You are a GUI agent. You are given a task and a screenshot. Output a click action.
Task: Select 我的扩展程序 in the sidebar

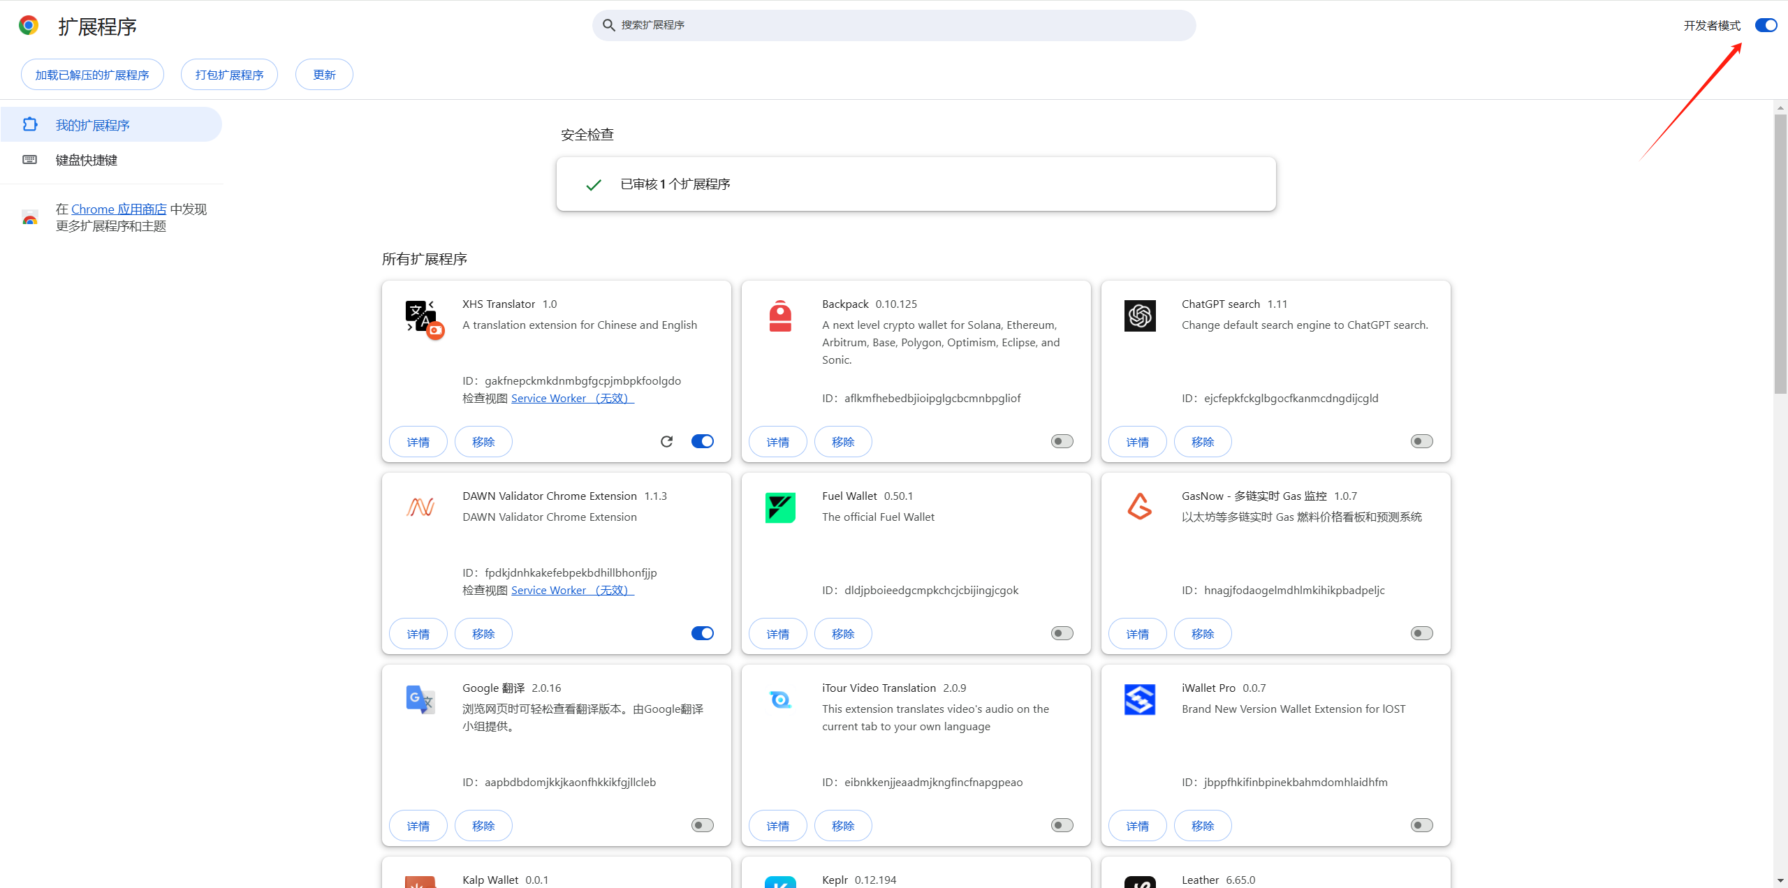coord(93,125)
